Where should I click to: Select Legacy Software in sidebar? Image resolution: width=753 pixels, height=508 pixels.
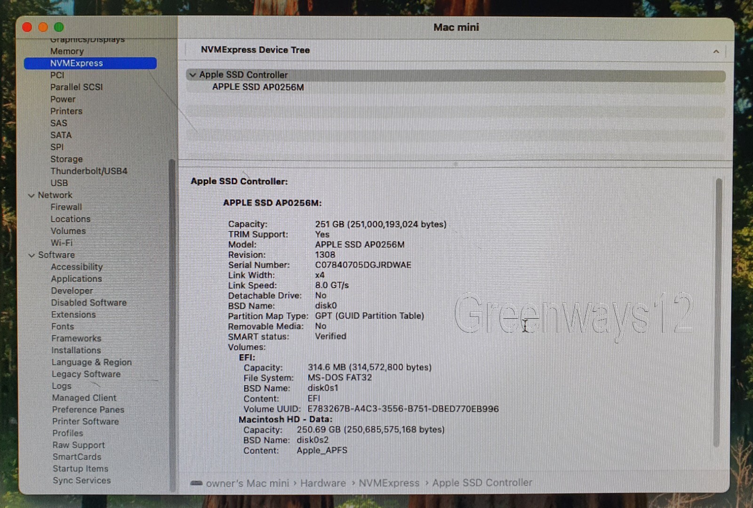point(86,374)
